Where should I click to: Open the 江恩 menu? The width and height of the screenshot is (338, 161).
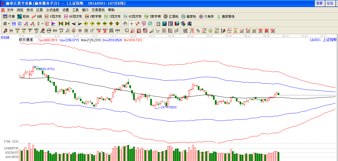39,10
